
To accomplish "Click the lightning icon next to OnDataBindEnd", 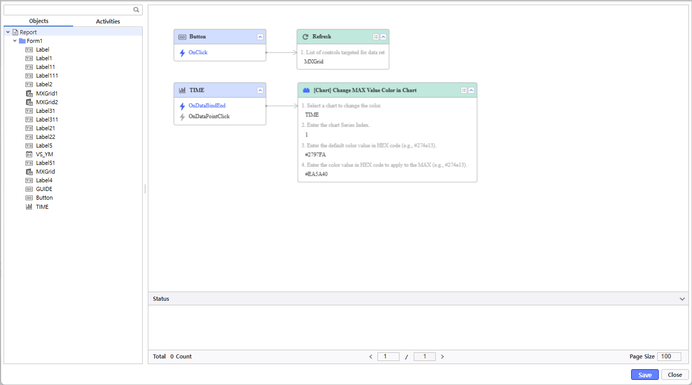I will tap(182, 106).
